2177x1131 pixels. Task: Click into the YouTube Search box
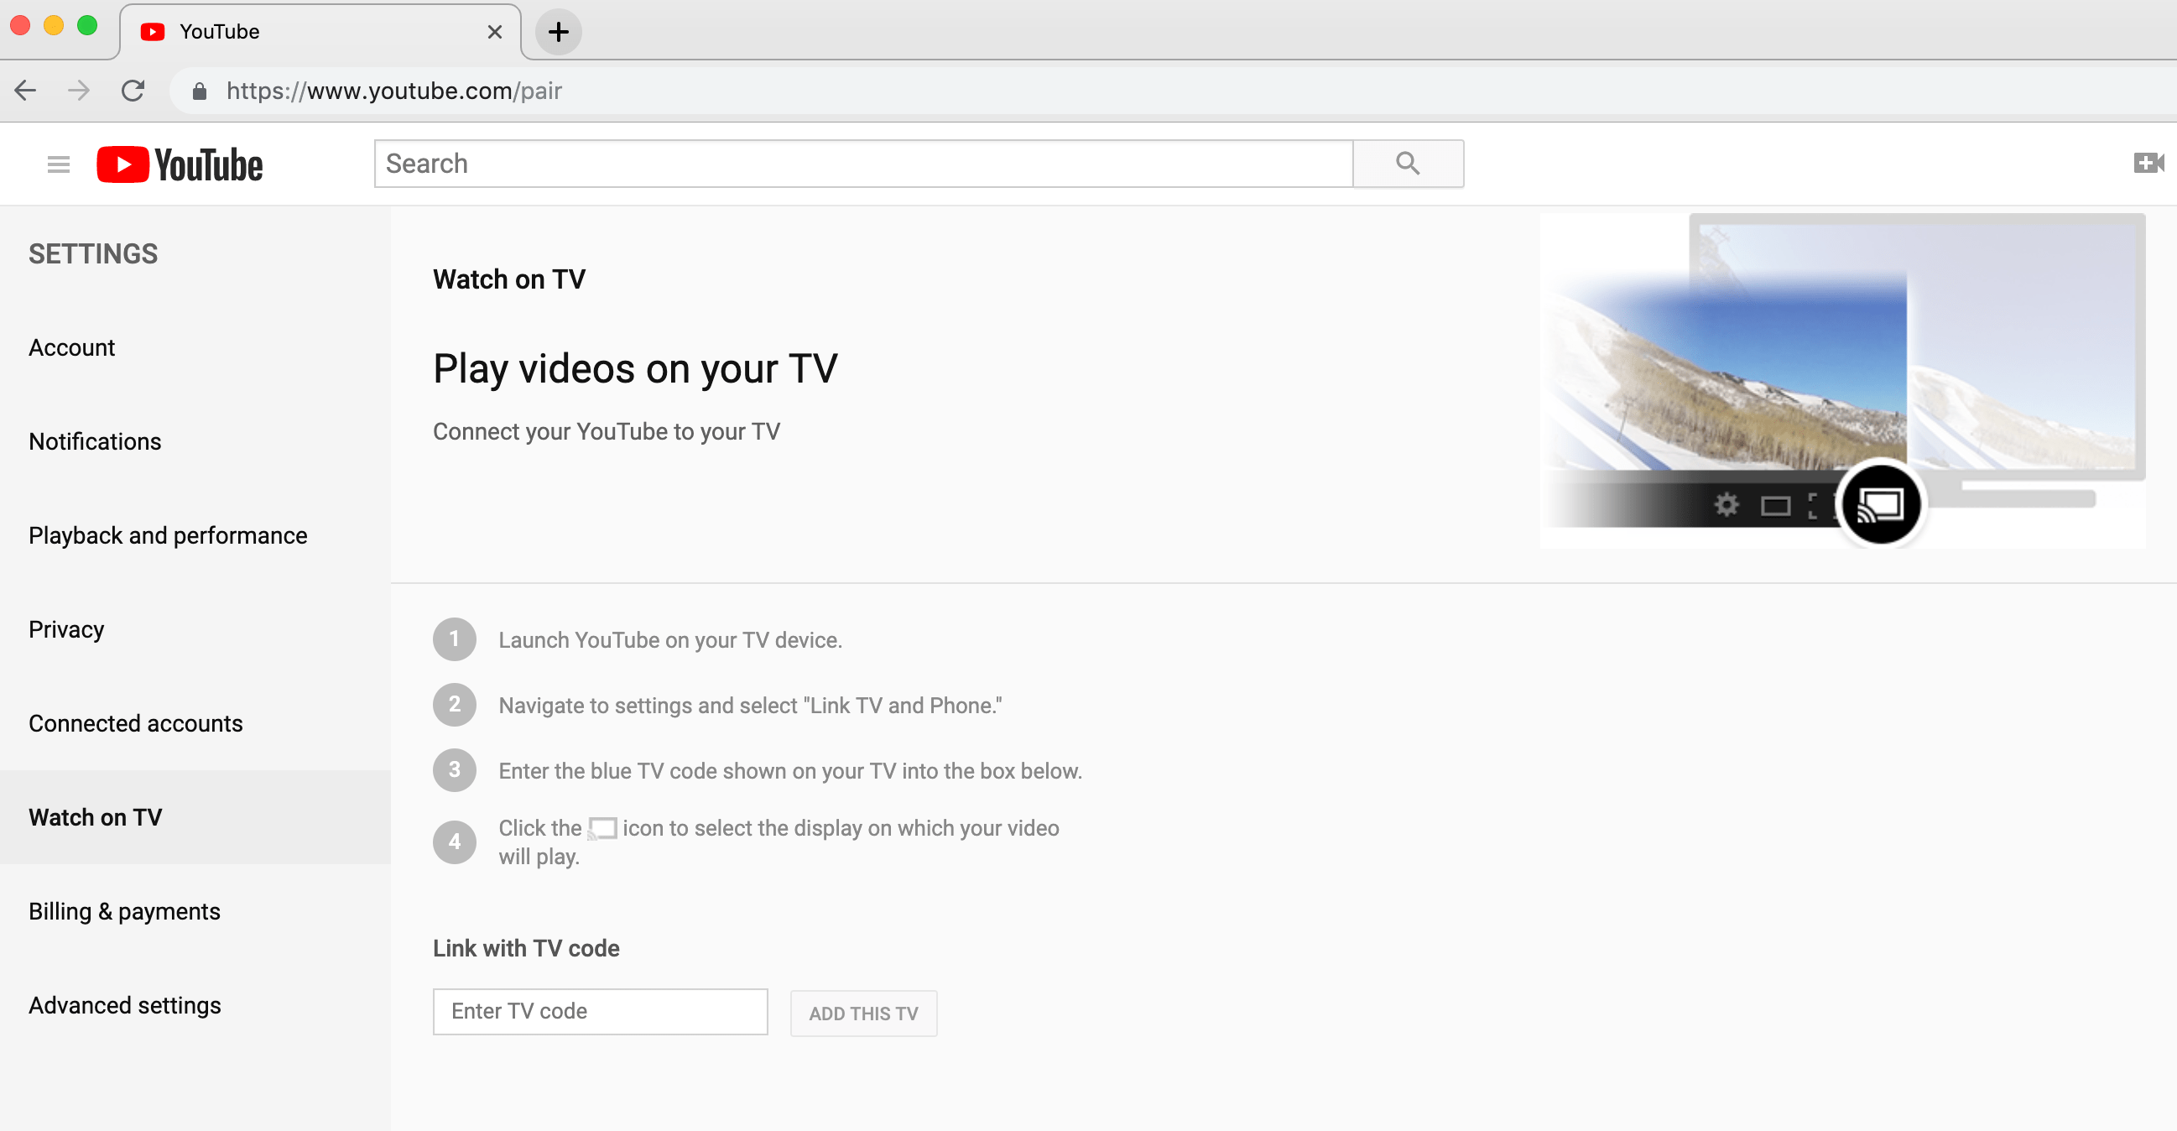point(862,163)
